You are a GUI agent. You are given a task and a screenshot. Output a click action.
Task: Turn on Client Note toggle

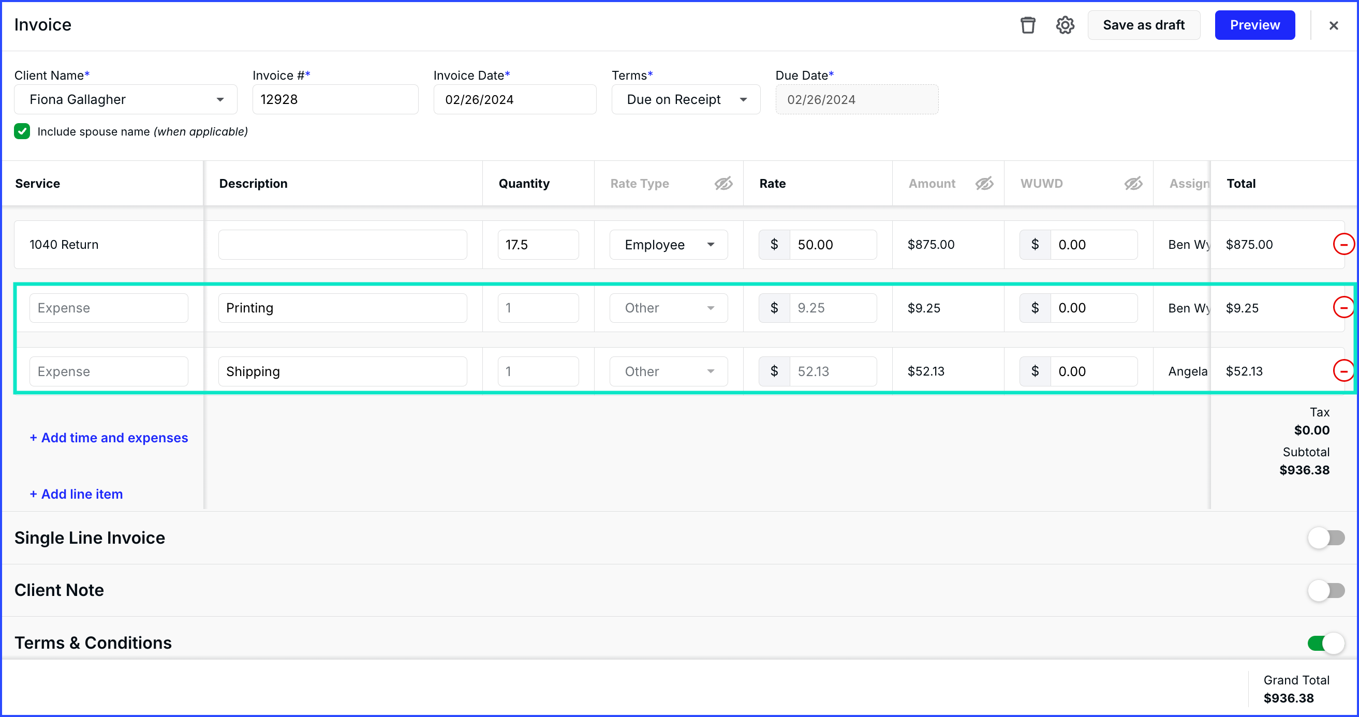click(1325, 590)
